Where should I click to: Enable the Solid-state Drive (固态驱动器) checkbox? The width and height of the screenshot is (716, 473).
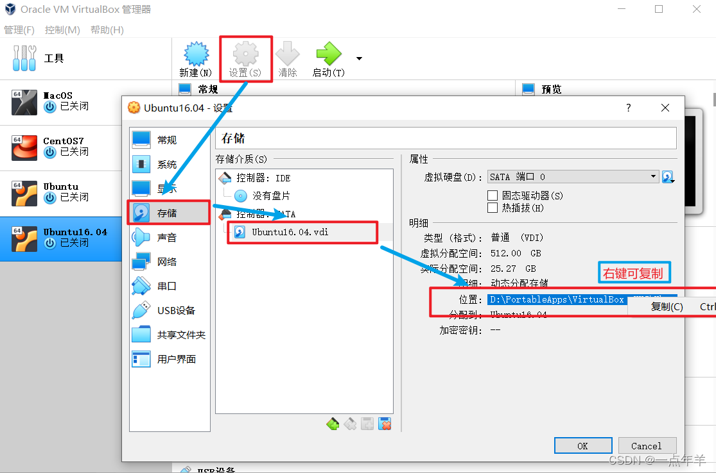click(493, 195)
